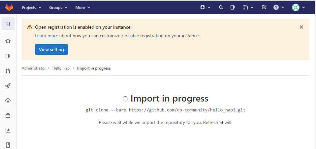This screenshot has width=316, height=149.
Task: Open Analytics chart icon in sidebar
Action: pyautogui.click(x=8, y=130)
